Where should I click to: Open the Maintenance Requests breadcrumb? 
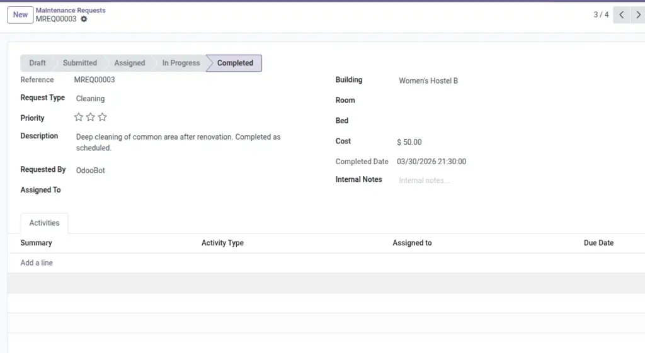(x=71, y=10)
